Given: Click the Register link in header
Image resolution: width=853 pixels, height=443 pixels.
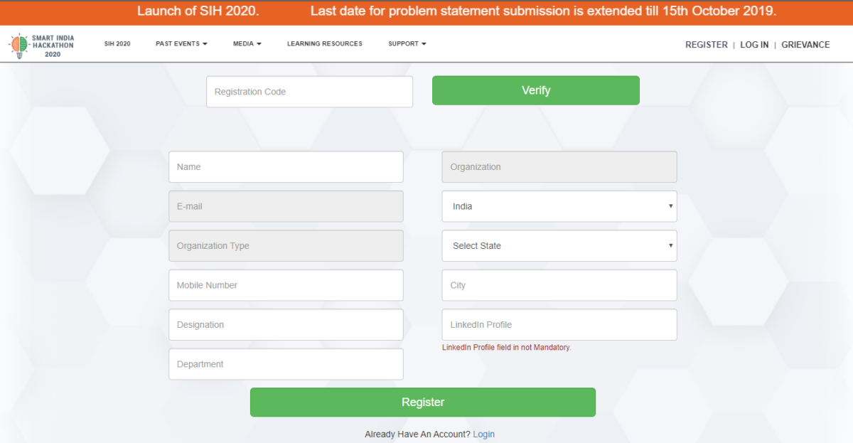Looking at the screenshot, I should click(707, 45).
